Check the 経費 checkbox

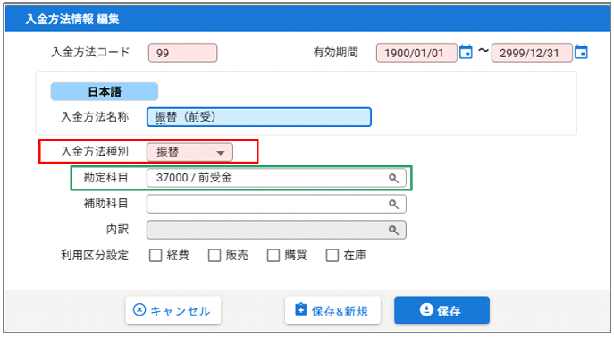pos(156,256)
